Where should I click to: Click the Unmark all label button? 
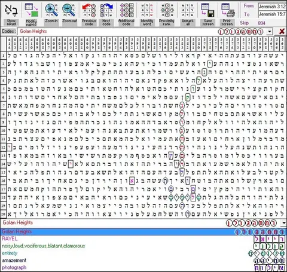[188, 22]
